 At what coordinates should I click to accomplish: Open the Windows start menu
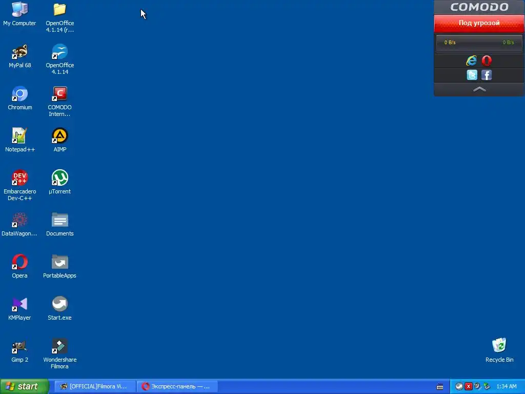24,386
